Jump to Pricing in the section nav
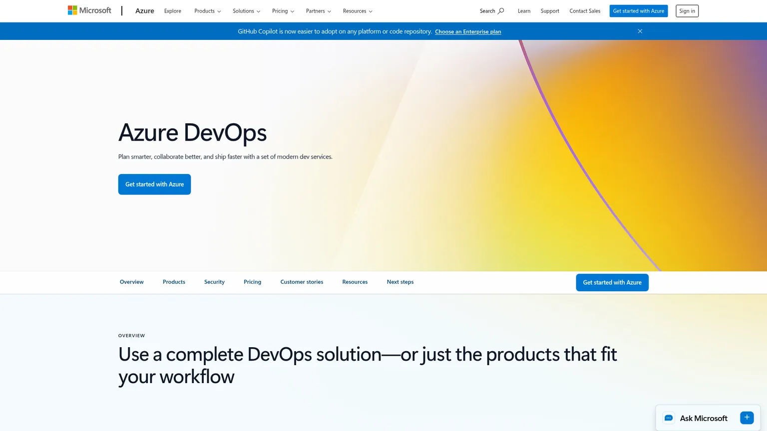767x431 pixels. (x=252, y=282)
